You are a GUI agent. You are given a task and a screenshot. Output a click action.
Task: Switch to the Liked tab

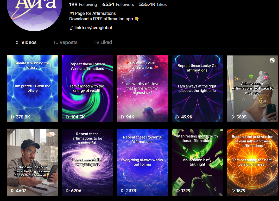[x=103, y=42]
